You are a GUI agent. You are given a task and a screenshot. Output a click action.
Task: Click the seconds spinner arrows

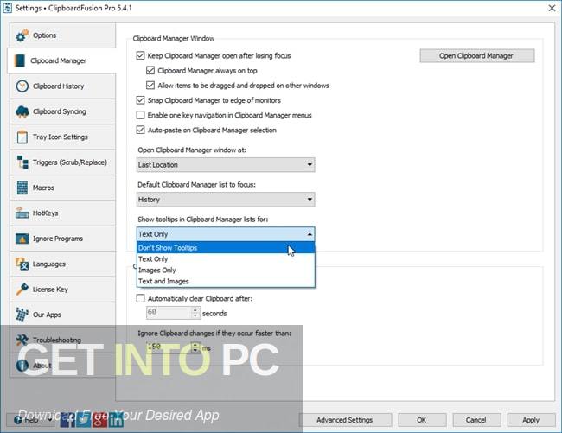click(x=195, y=312)
